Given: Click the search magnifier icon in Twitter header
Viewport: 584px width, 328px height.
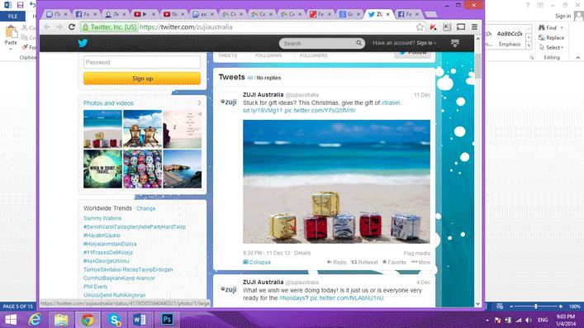Looking at the screenshot, I should tap(358, 43).
